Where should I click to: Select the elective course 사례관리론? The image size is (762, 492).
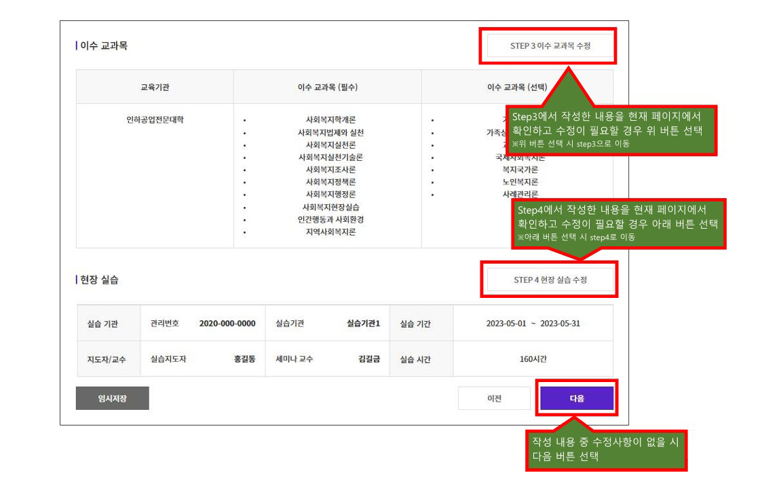coord(520,194)
